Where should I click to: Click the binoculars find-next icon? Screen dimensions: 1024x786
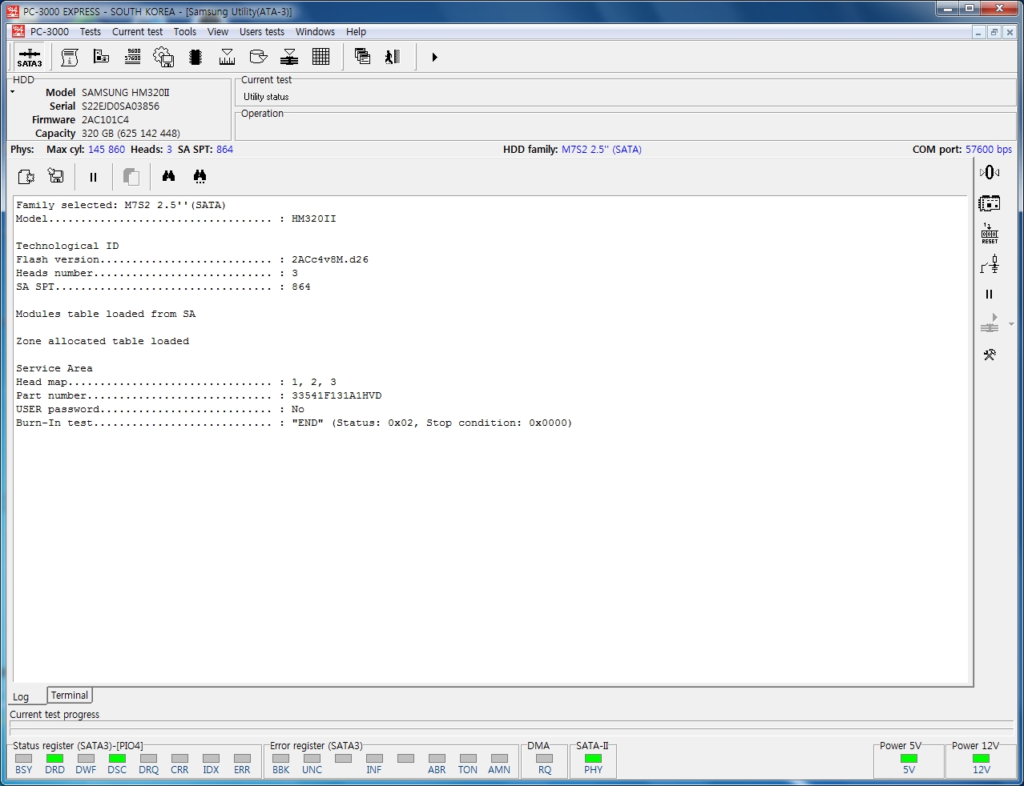(200, 176)
